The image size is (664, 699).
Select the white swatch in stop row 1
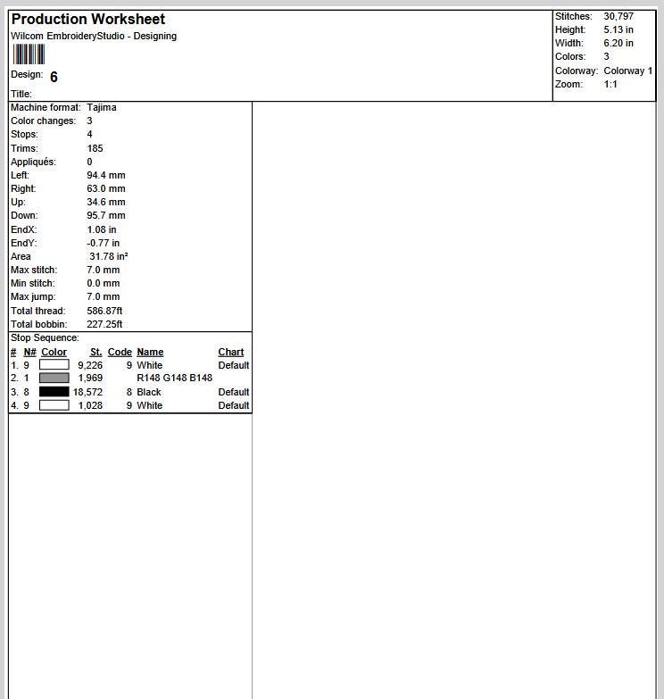[x=54, y=364]
